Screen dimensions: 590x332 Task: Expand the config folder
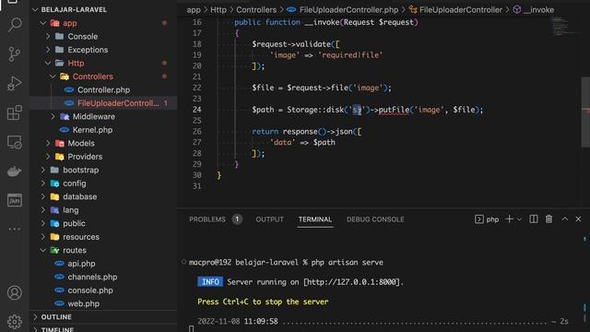tap(43, 184)
